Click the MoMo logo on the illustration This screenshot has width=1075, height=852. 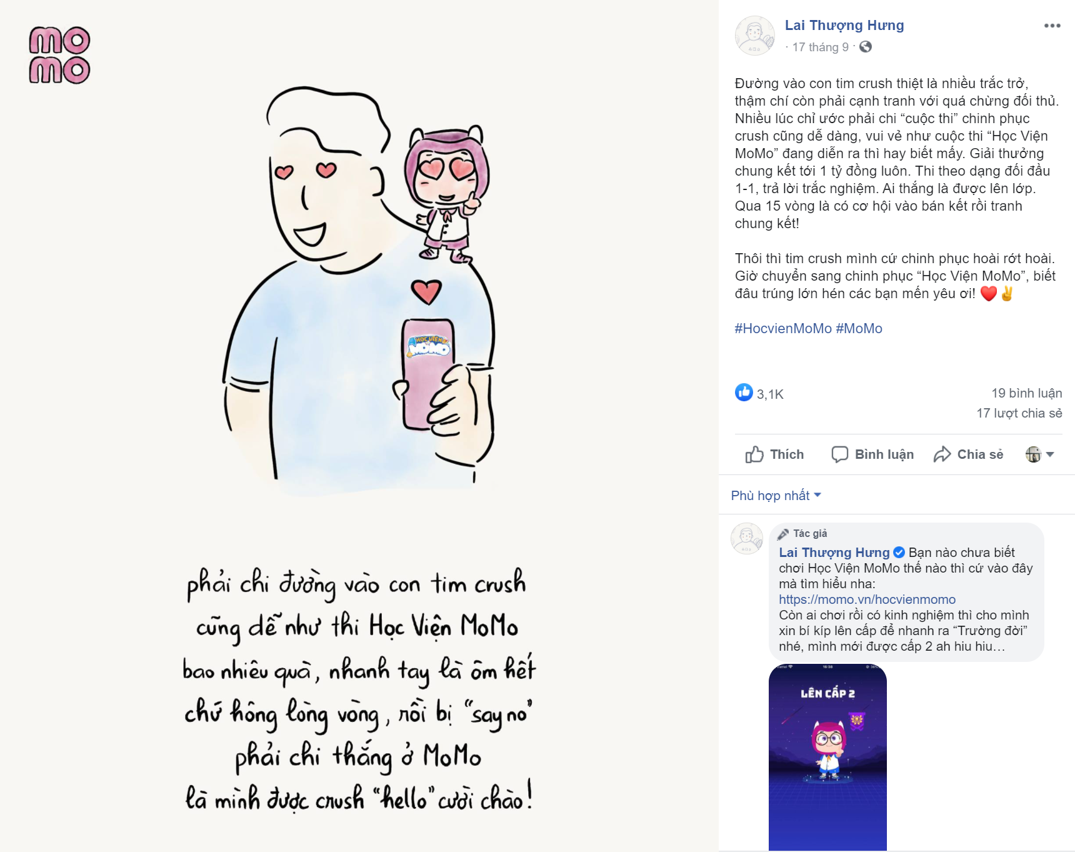59,55
